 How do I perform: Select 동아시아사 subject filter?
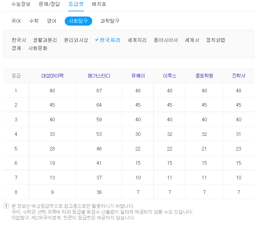[x=166, y=40]
